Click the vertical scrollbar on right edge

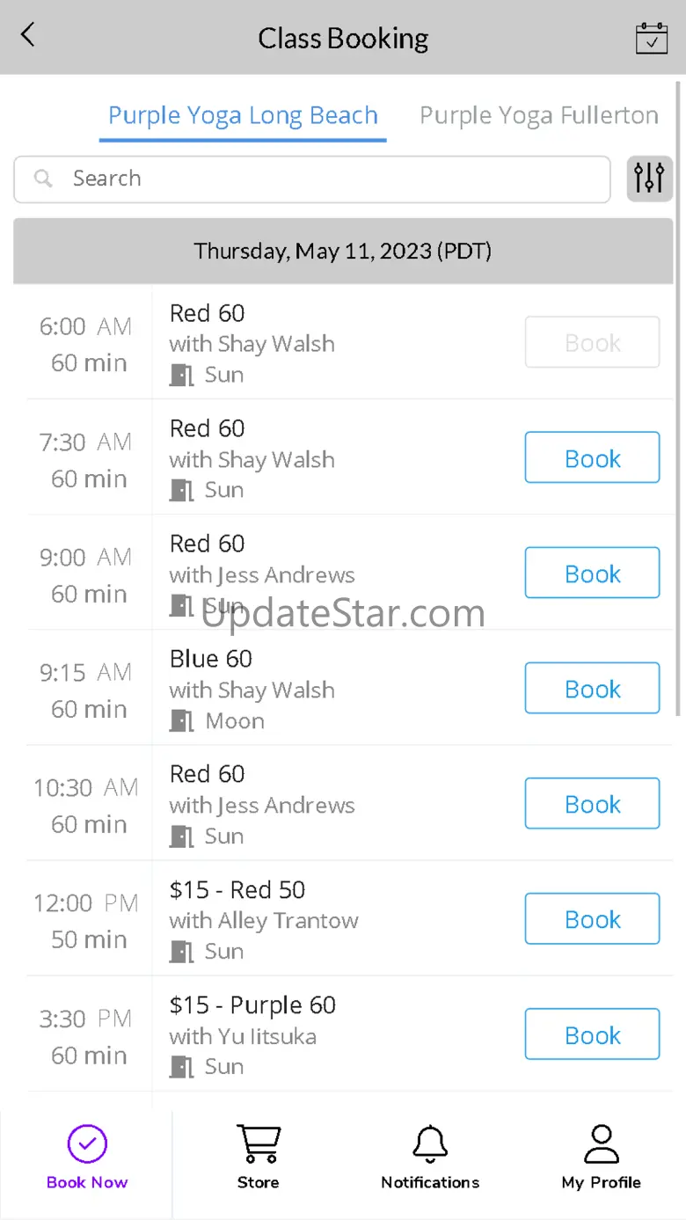point(678,398)
